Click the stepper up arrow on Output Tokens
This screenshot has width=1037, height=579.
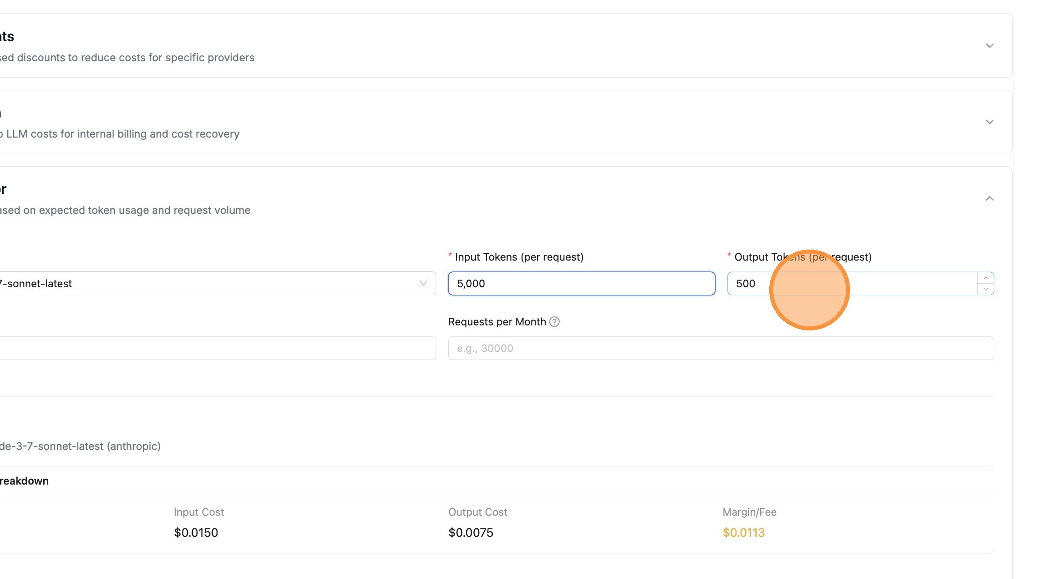click(985, 277)
